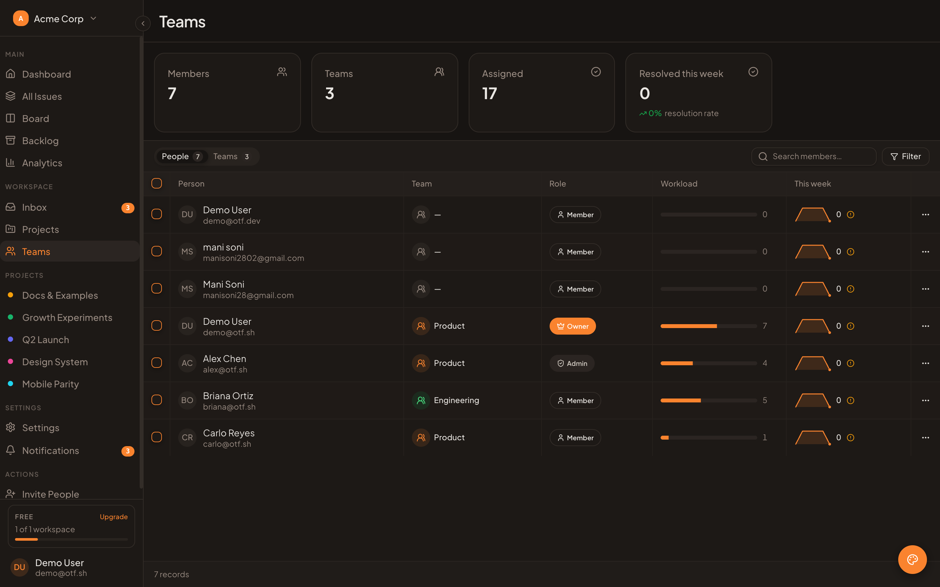
Task: Expand the Acme Corp workspace switcher
Action: (x=55, y=19)
